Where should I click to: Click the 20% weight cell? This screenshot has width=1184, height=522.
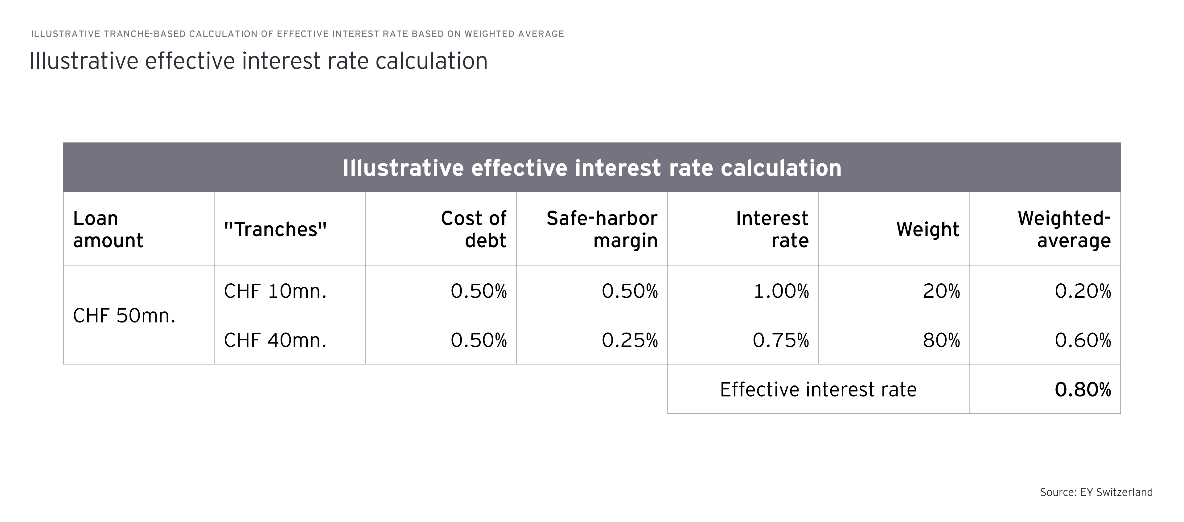pos(941,291)
